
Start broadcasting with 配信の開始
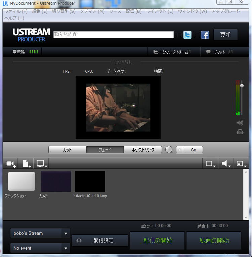coord(157,241)
